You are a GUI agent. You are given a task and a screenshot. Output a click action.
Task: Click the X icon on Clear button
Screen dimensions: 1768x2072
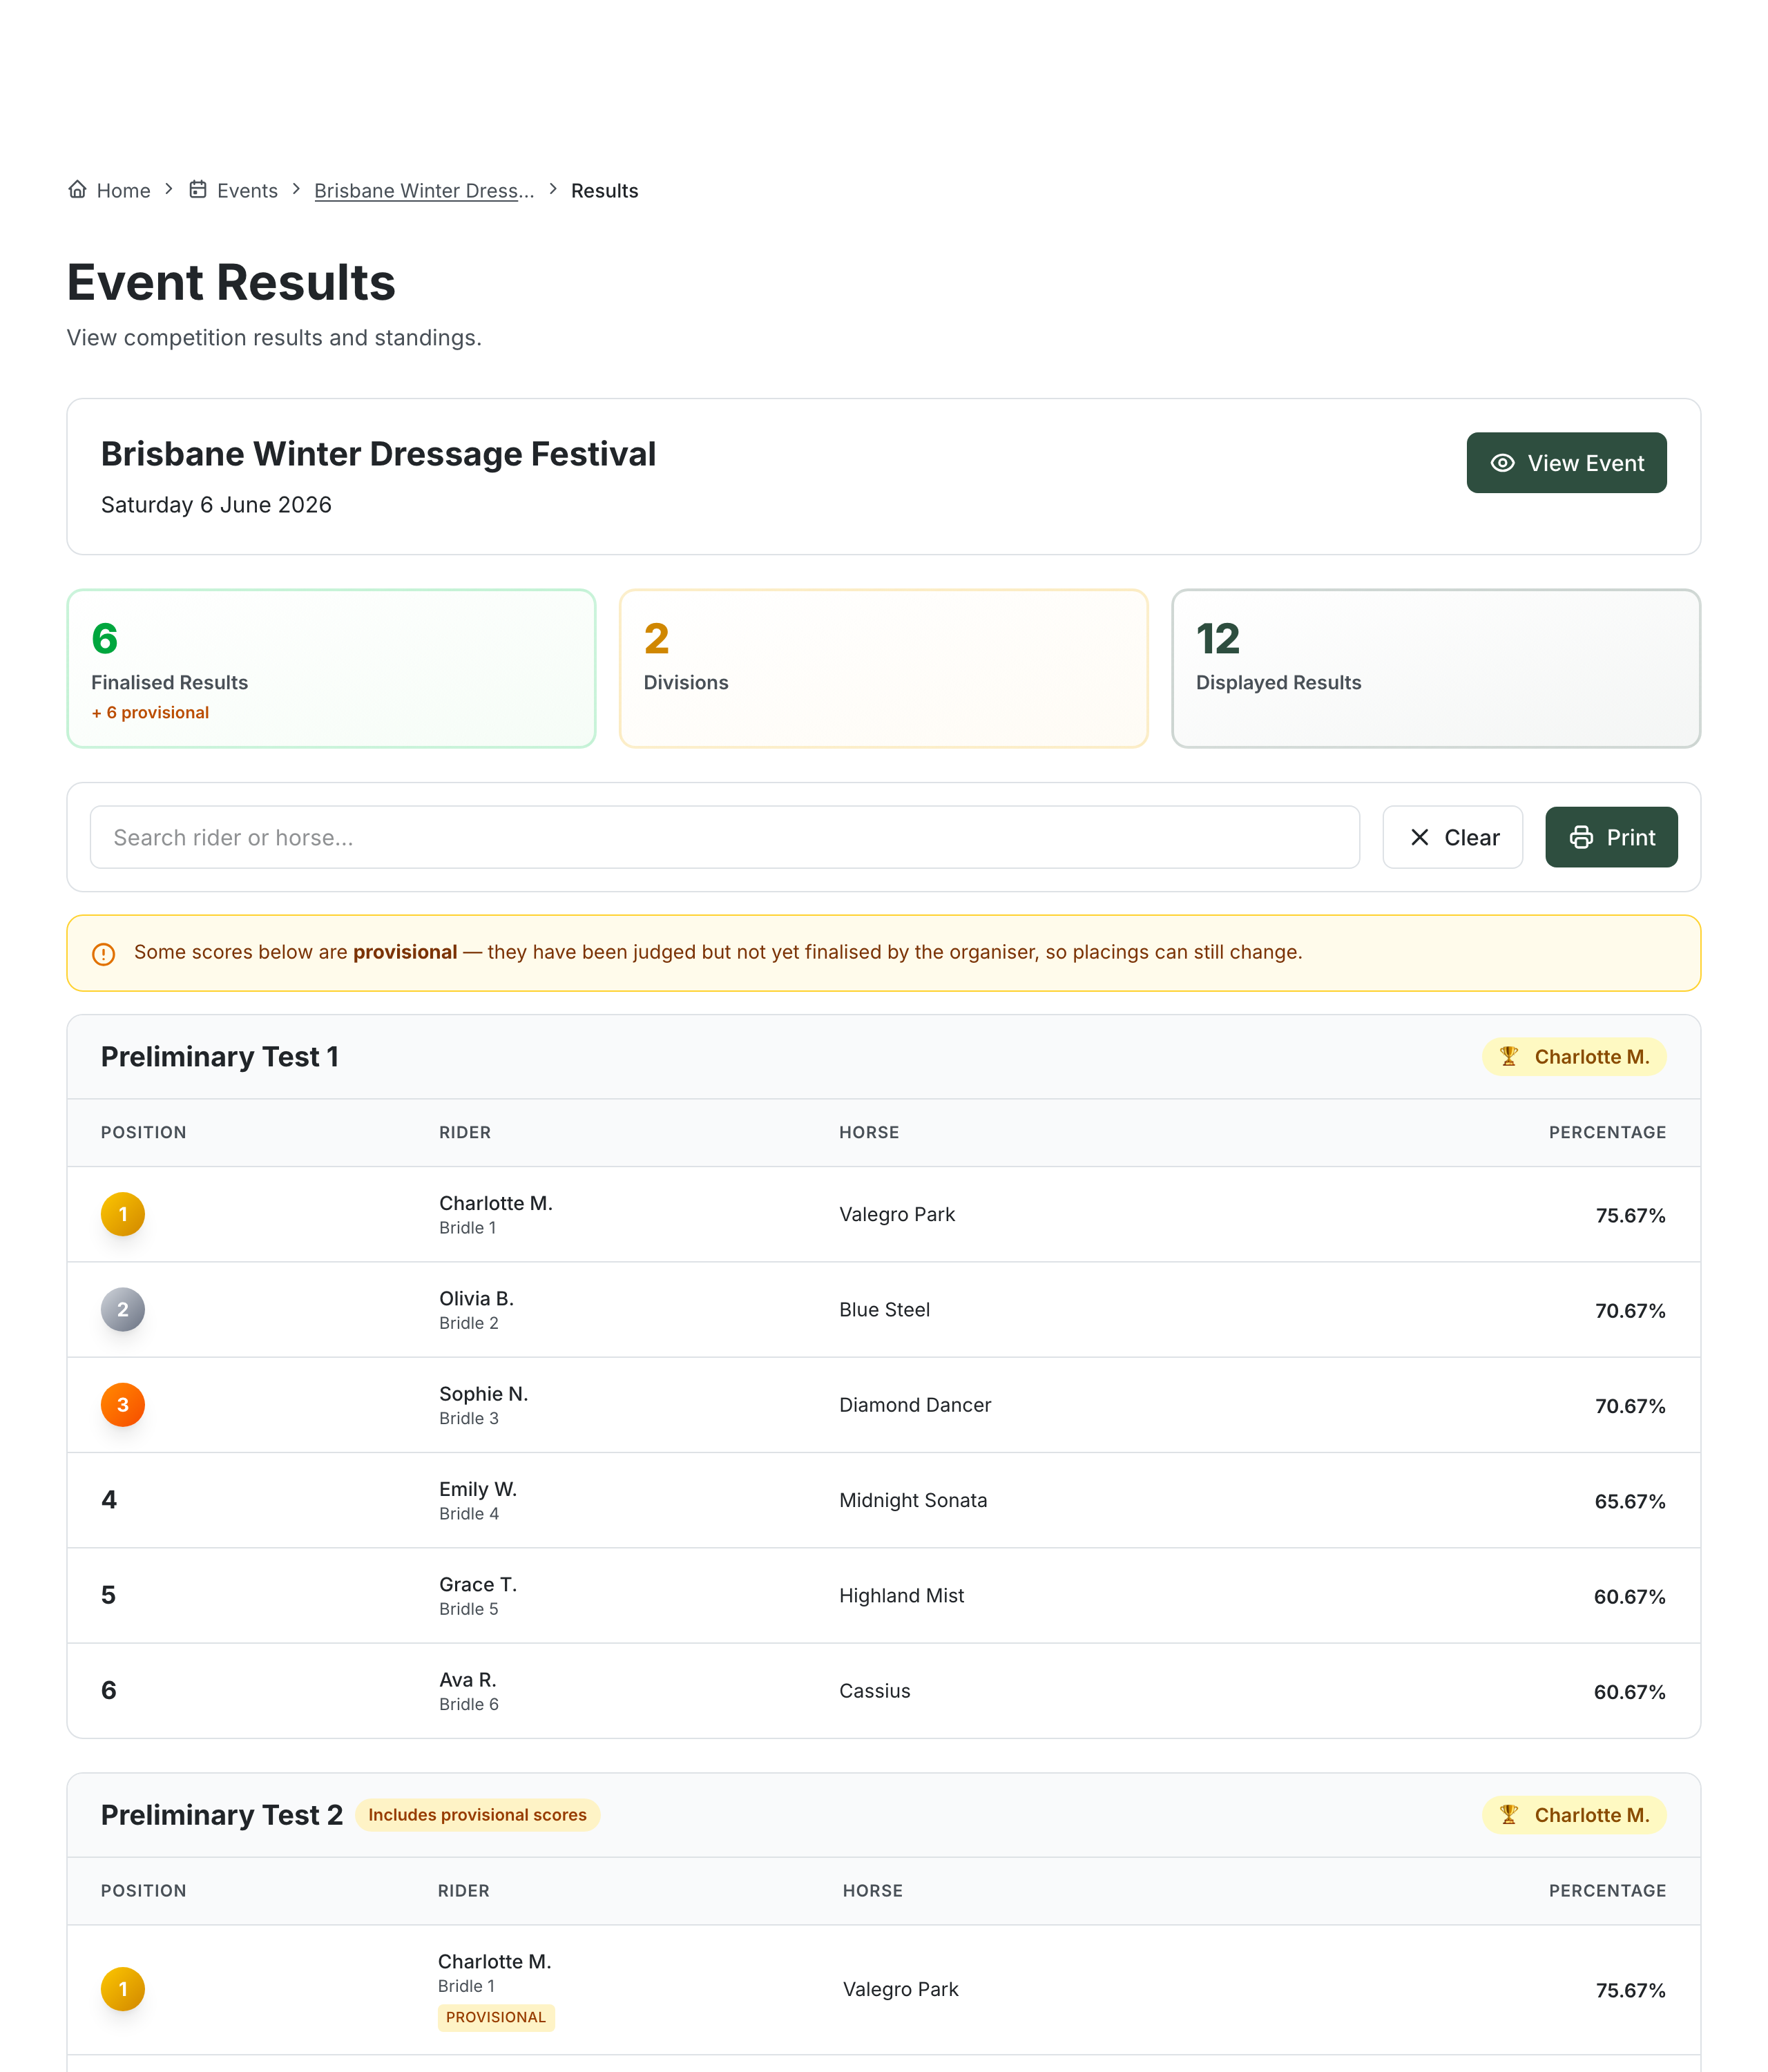pyautogui.click(x=1419, y=837)
